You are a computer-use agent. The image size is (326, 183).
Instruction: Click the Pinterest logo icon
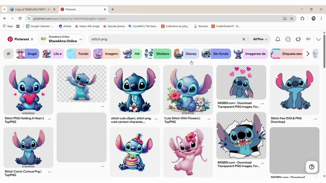click(x=10, y=39)
